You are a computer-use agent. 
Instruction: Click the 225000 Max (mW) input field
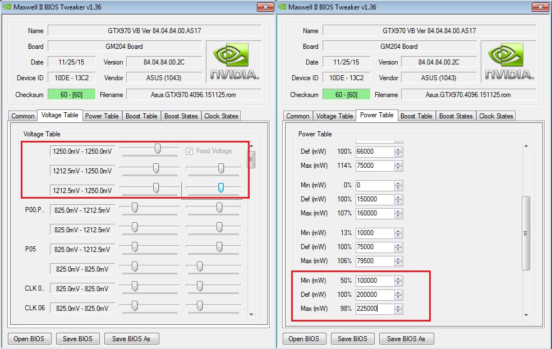(x=375, y=309)
